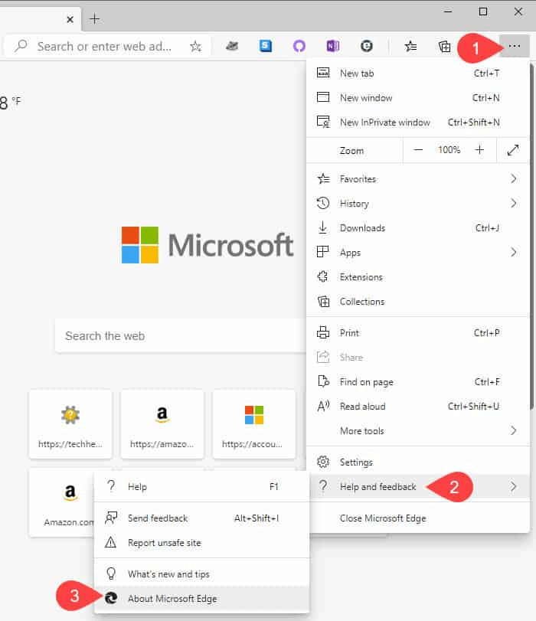
Task: Open the Favorites toolbar icon
Action: point(410,47)
